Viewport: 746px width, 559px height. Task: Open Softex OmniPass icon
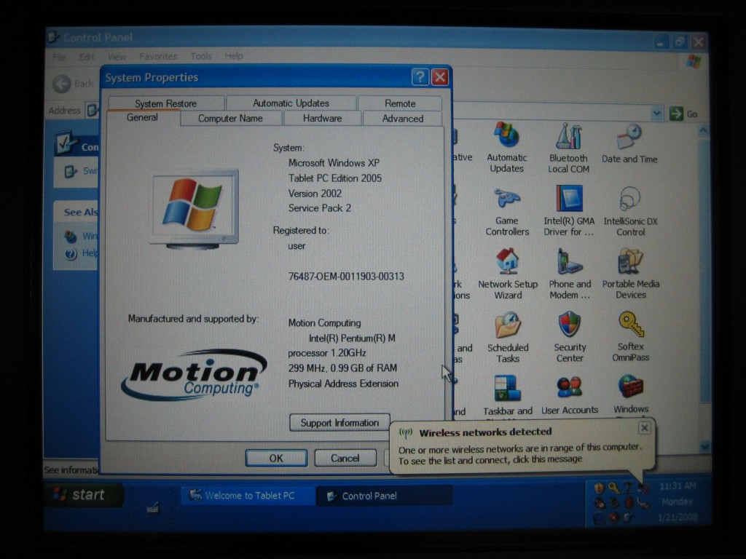(x=630, y=336)
